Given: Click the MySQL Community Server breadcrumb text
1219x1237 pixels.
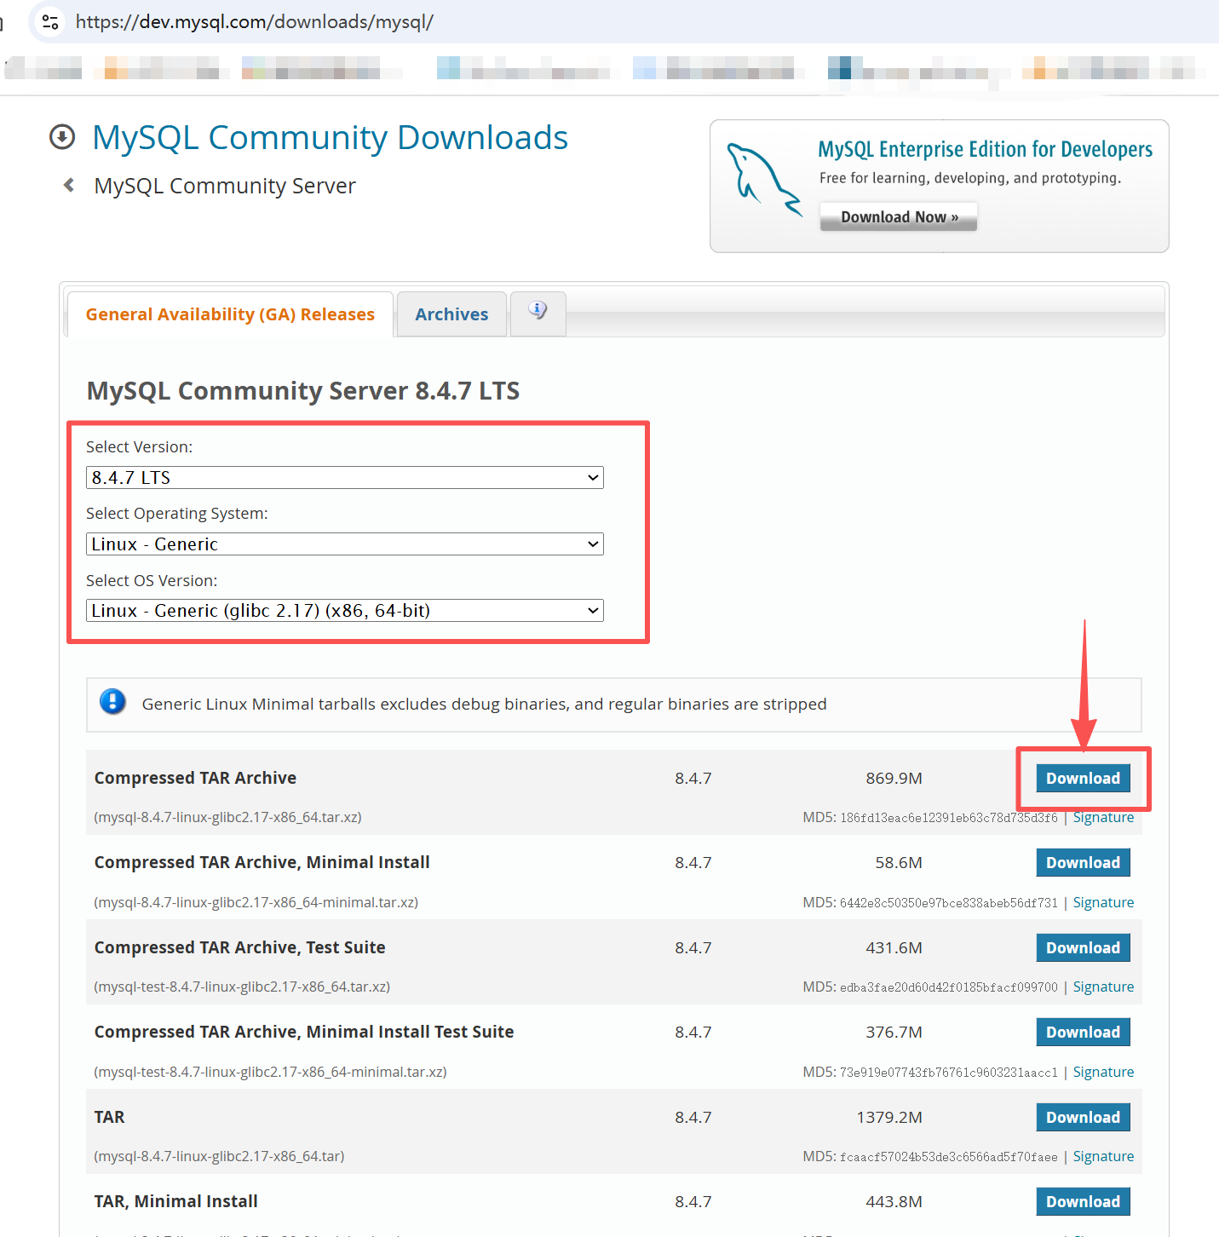Looking at the screenshot, I should [x=225, y=186].
